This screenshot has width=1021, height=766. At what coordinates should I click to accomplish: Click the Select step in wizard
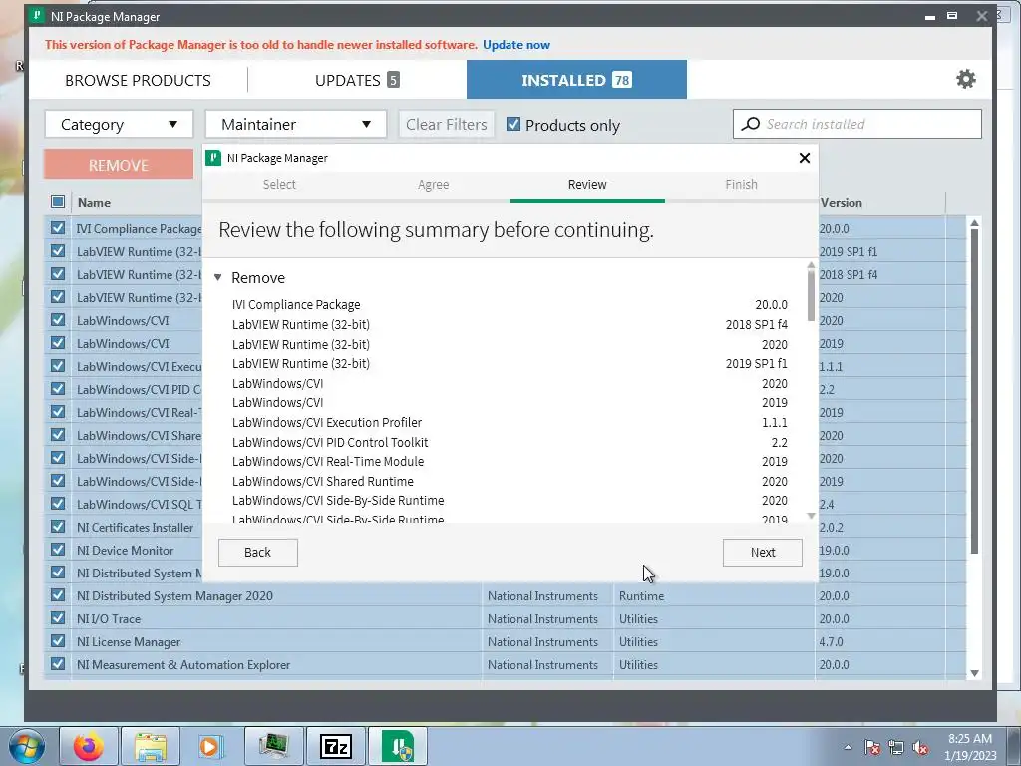click(x=279, y=184)
